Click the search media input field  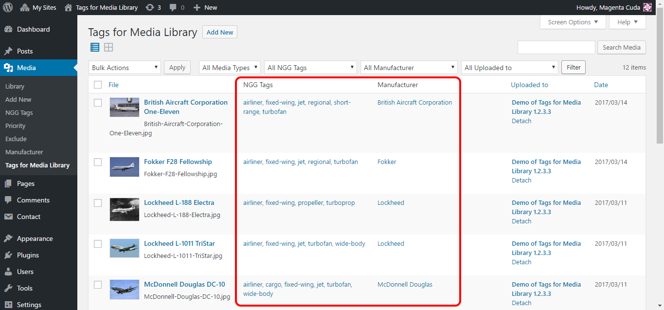point(556,47)
